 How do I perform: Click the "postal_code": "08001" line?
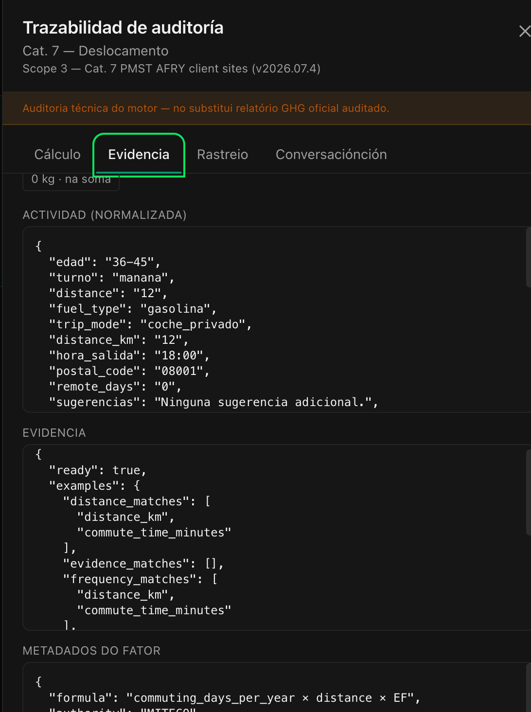(129, 371)
